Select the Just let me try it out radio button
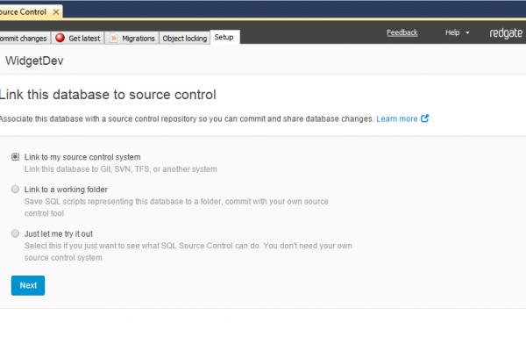The height and width of the screenshot is (351, 526). coord(15,233)
